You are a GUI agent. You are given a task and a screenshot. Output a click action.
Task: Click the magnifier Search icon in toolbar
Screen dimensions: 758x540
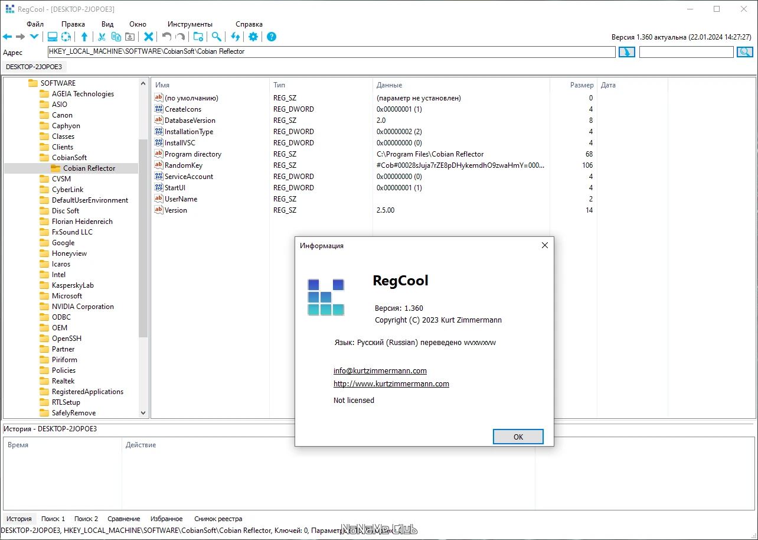(217, 37)
